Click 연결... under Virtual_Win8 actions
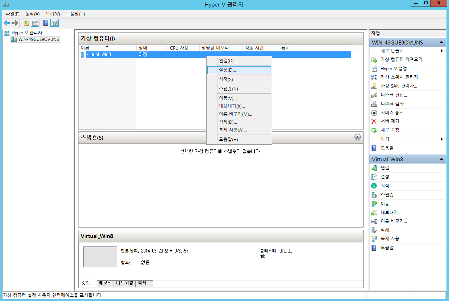The image size is (449, 301). point(407,168)
